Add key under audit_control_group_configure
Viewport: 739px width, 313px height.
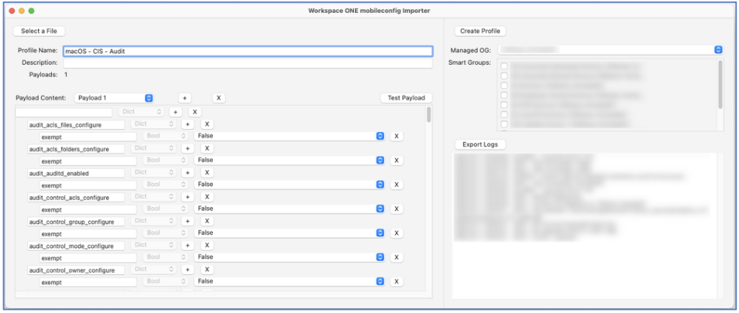pos(187,221)
